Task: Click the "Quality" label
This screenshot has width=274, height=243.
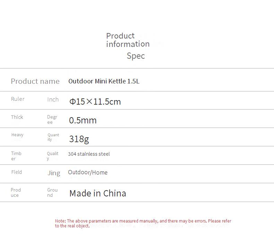Action: [53, 156]
